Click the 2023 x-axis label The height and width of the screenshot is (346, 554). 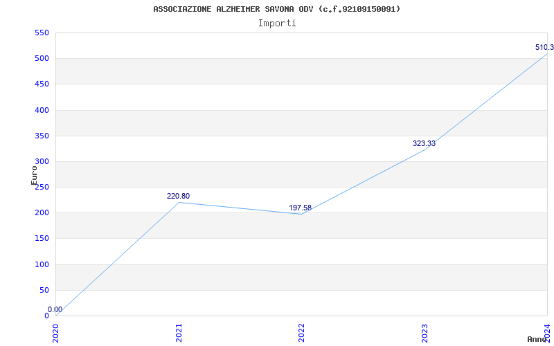click(x=425, y=333)
